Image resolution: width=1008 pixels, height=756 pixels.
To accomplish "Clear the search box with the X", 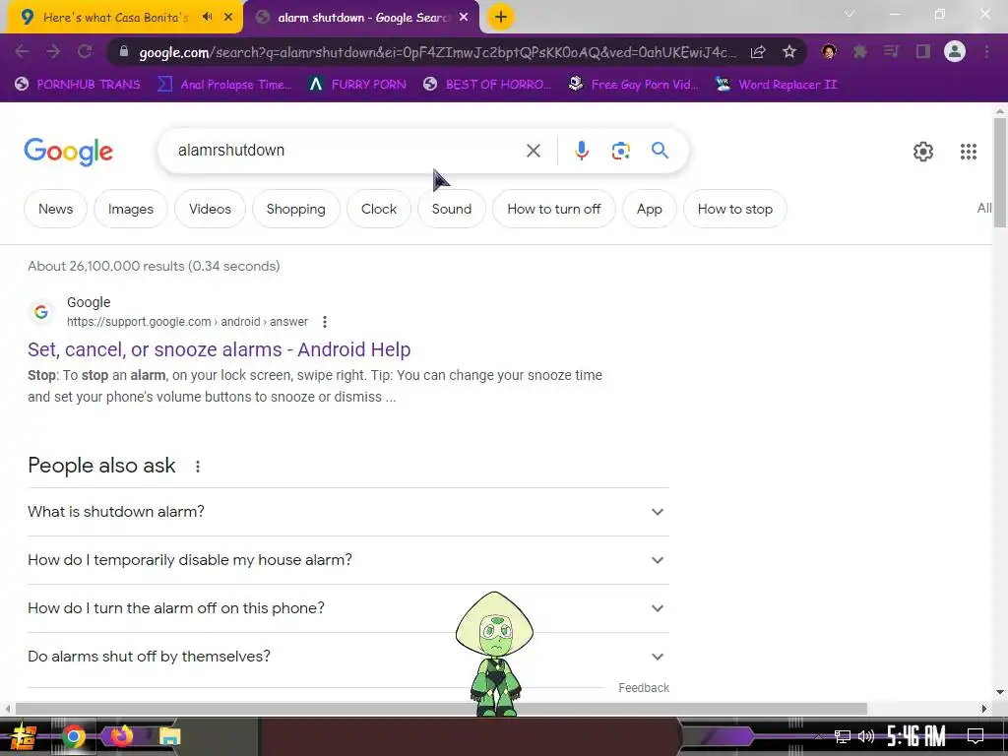I will [x=533, y=151].
